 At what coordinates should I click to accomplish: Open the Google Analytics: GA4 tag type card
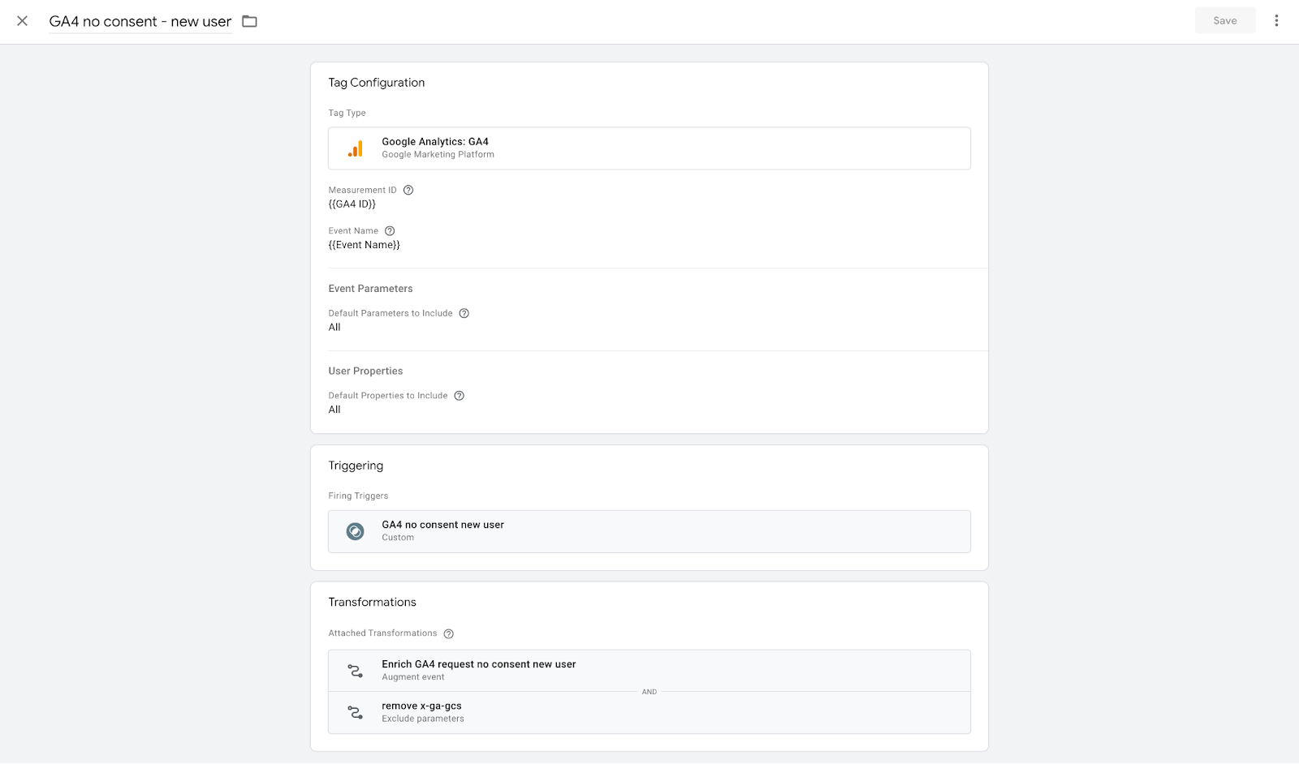tap(649, 148)
